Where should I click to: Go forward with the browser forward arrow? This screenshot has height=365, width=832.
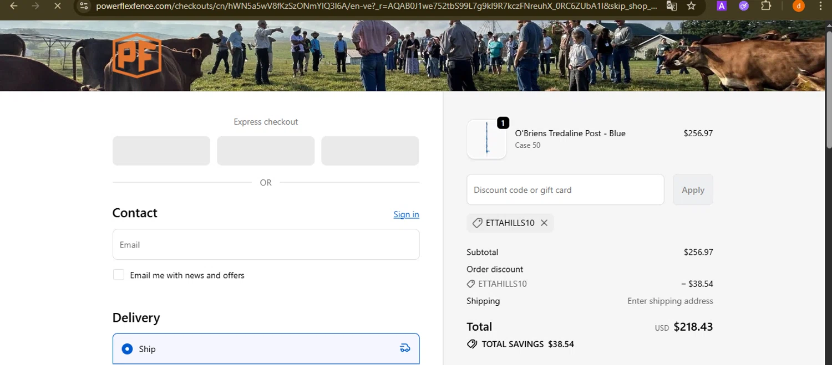(x=35, y=6)
